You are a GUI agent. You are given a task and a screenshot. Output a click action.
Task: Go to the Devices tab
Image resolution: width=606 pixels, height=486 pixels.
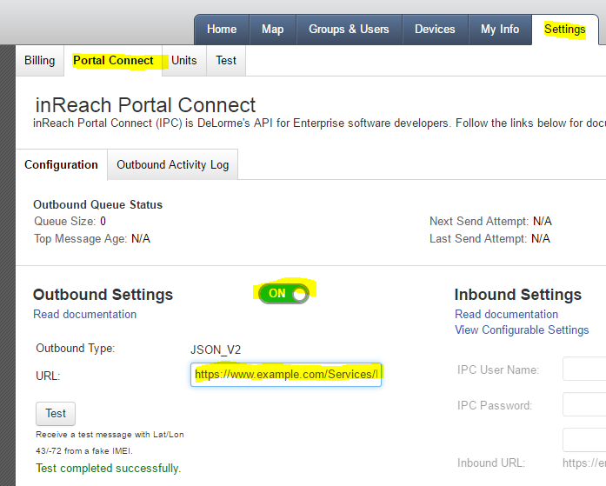tap(435, 30)
